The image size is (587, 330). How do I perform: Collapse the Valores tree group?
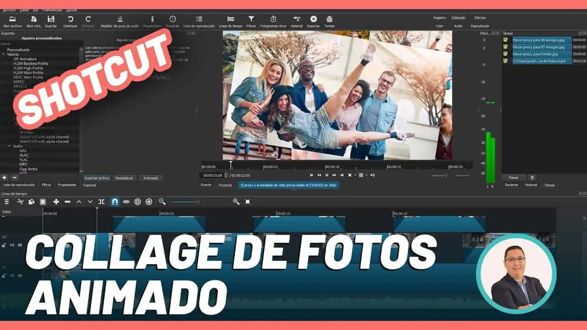4,54
